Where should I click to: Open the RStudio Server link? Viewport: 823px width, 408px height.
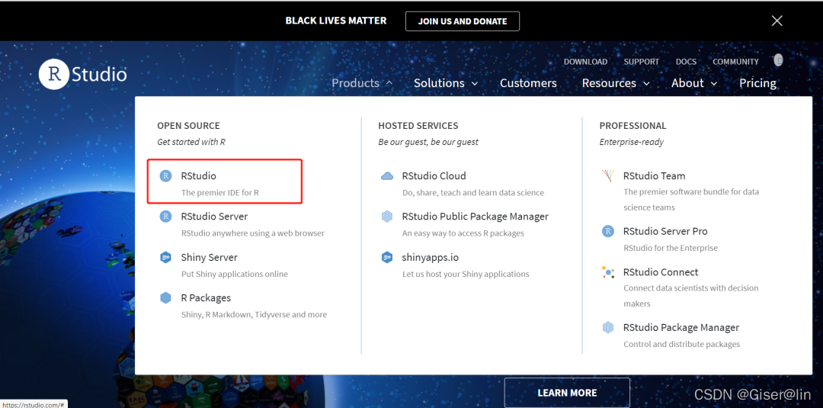pyautogui.click(x=214, y=217)
